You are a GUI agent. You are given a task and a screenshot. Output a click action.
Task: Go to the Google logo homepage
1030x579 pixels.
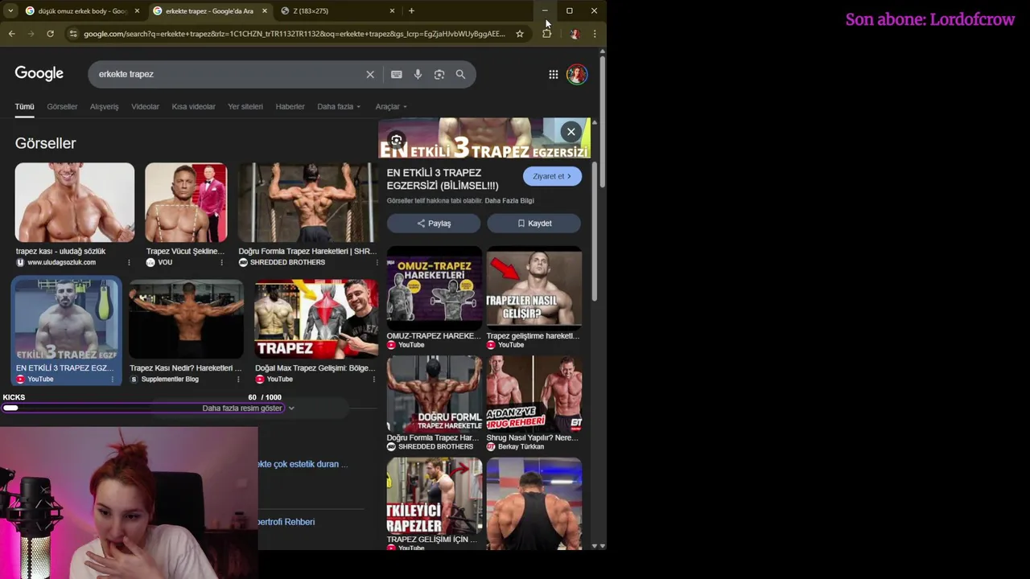tap(39, 73)
